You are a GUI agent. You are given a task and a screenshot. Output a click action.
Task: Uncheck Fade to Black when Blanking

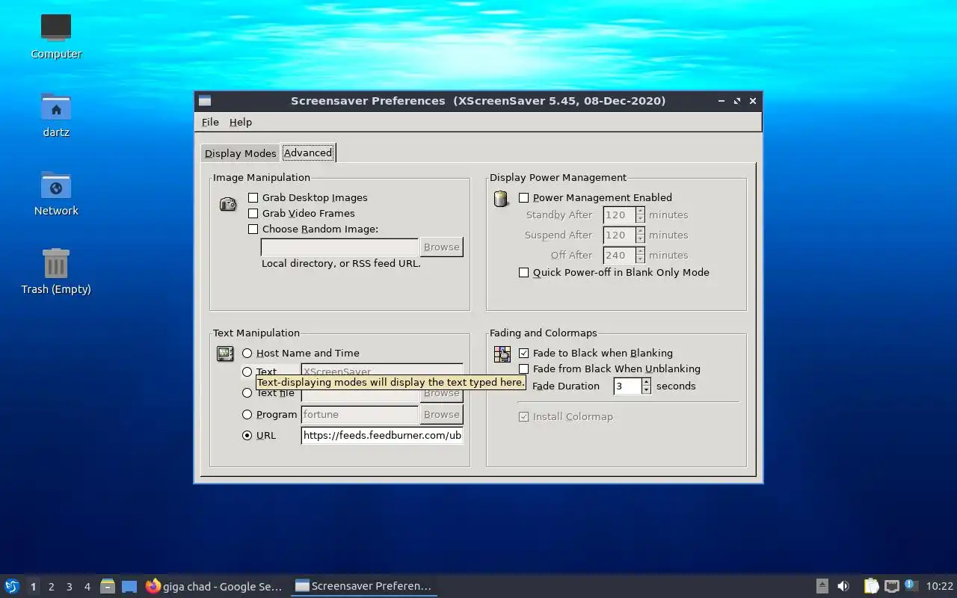(523, 354)
